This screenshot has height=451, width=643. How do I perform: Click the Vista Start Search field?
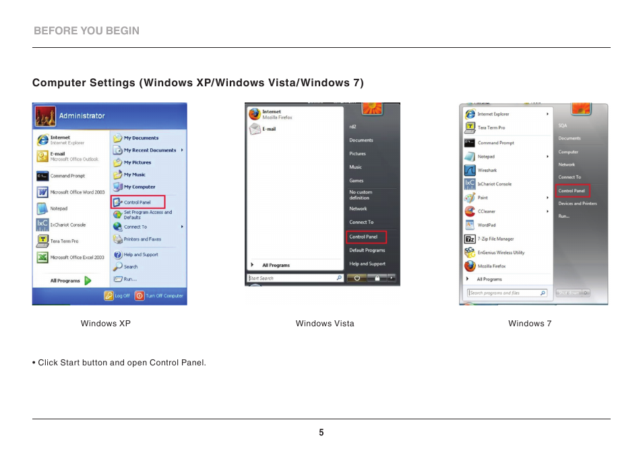coord(295,278)
